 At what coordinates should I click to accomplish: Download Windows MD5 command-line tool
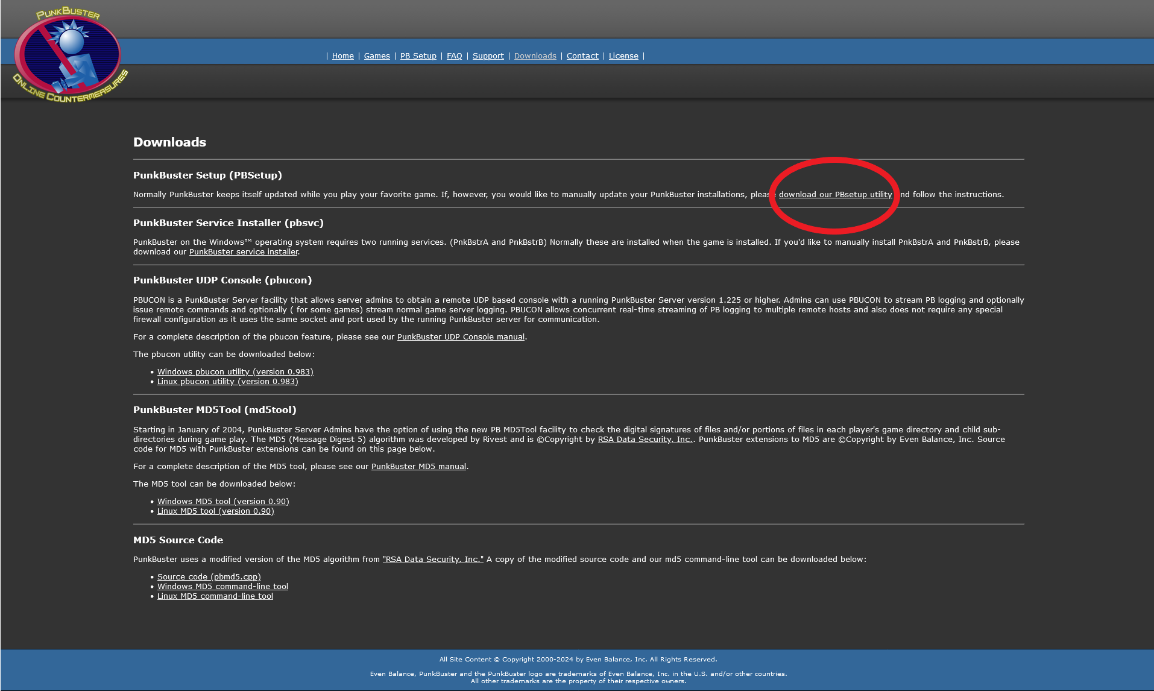click(222, 587)
